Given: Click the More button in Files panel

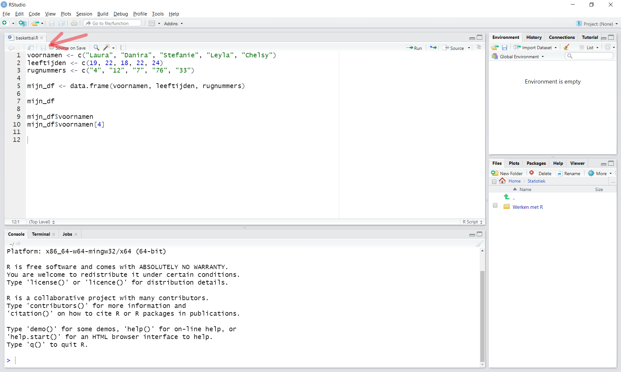Looking at the screenshot, I should (x=599, y=173).
